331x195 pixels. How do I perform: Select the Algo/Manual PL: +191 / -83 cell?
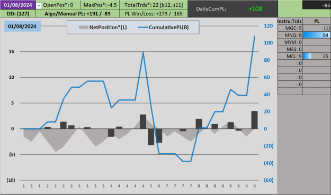coord(77,14)
